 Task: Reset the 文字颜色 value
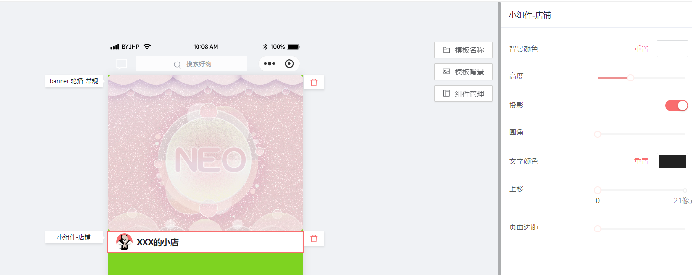tap(641, 161)
